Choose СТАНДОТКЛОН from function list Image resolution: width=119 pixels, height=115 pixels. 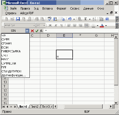15,71
